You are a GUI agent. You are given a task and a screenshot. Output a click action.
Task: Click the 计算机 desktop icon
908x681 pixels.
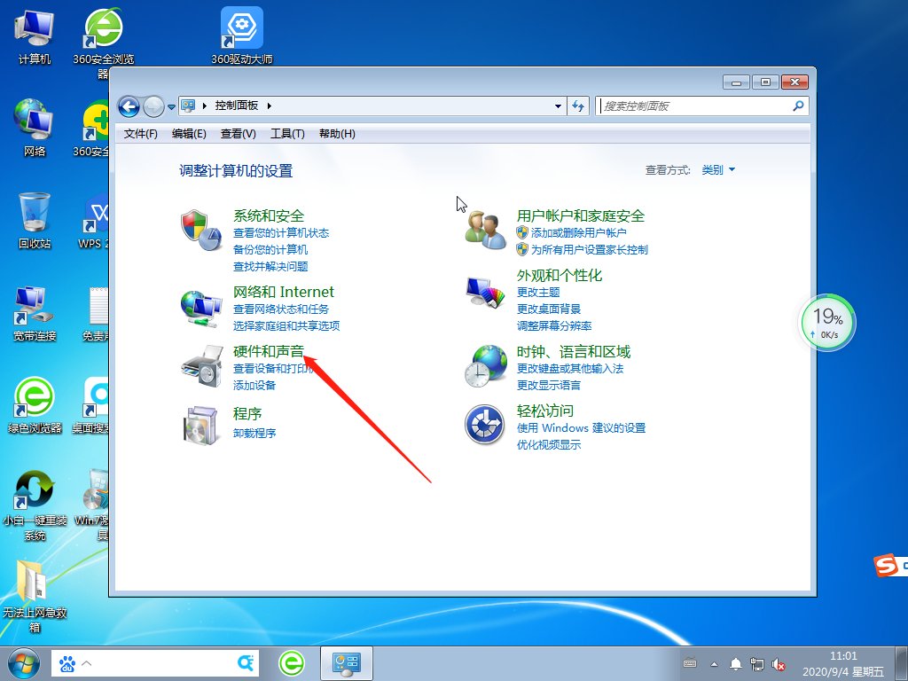tap(34, 25)
